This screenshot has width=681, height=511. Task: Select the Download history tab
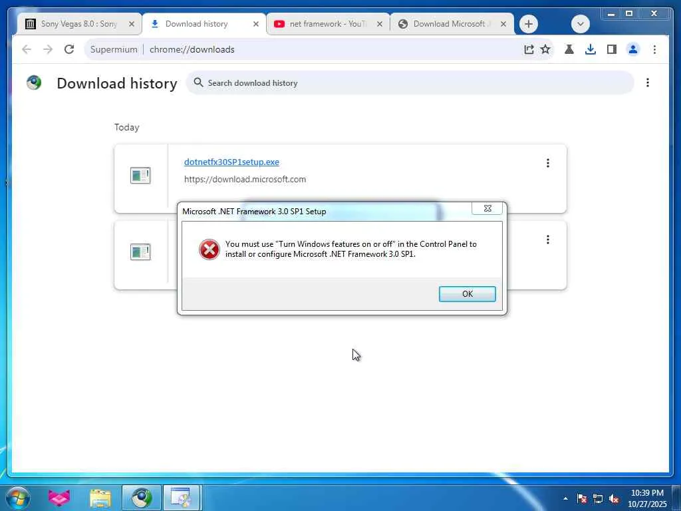pyautogui.click(x=204, y=24)
